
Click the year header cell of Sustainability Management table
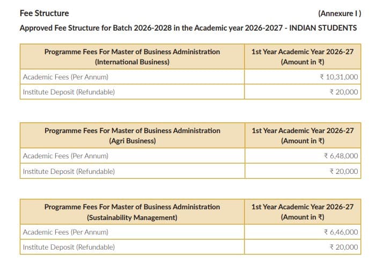coord(303,211)
